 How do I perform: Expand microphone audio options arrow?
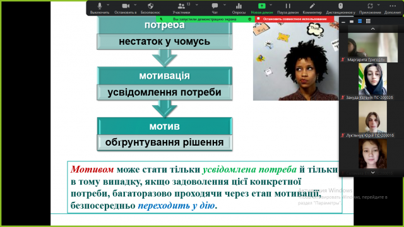(x=108, y=4)
